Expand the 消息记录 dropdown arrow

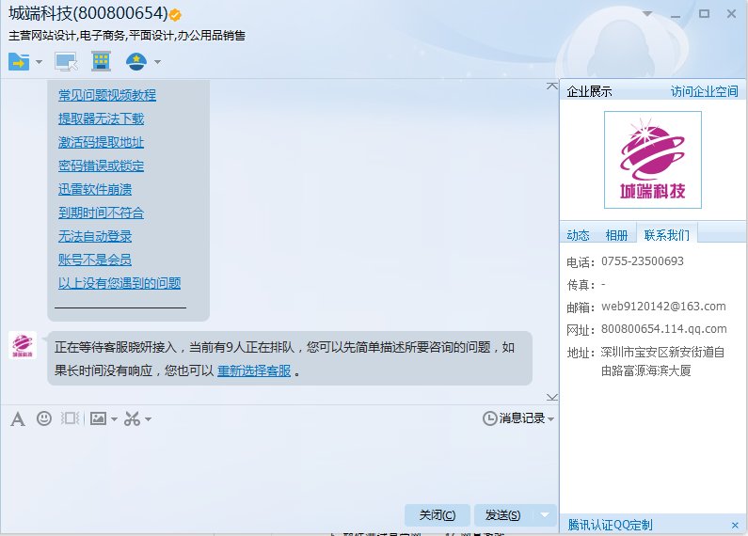[551, 419]
